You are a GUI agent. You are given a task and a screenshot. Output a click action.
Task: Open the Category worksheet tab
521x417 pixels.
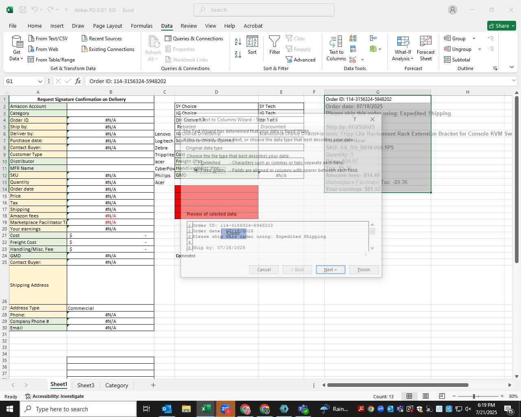point(116,385)
